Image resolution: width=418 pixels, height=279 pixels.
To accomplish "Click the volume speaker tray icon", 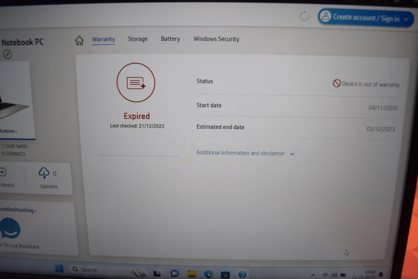I will pyautogui.click(x=334, y=275).
